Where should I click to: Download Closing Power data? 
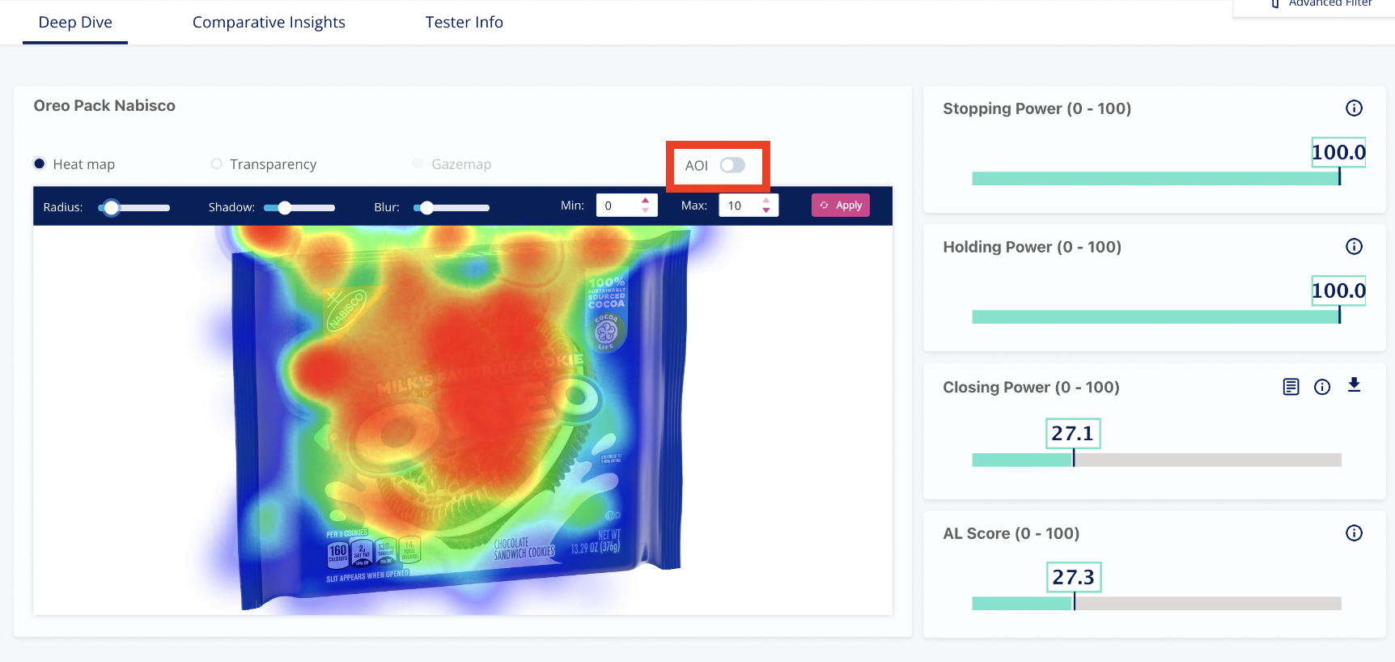click(x=1354, y=385)
